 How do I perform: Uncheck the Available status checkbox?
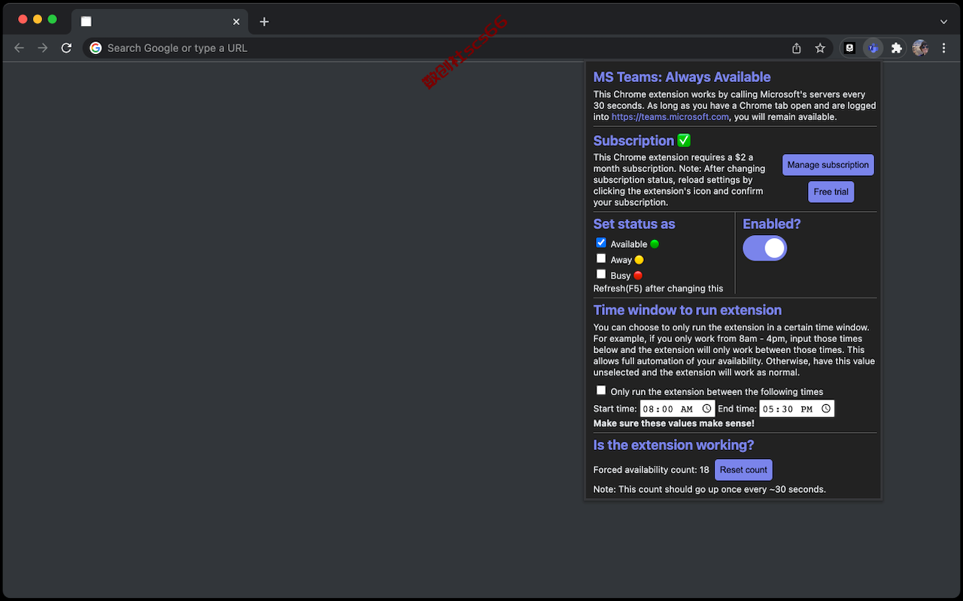pyautogui.click(x=601, y=243)
